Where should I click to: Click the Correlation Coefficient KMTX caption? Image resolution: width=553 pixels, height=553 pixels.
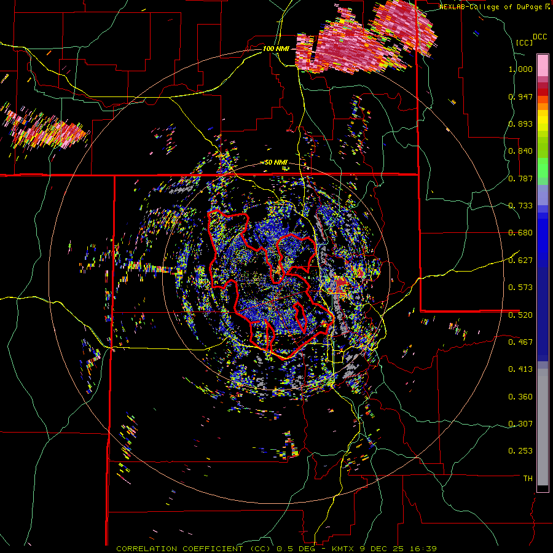(x=276, y=549)
